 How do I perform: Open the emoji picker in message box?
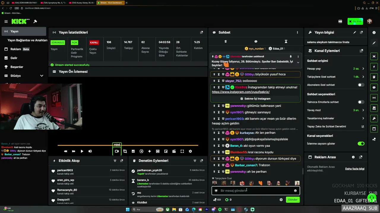coord(295,191)
